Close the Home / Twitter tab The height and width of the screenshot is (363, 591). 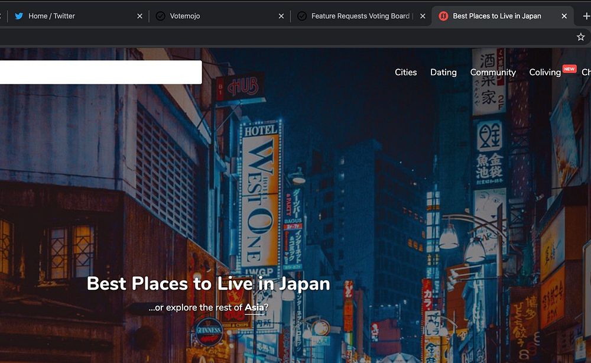click(x=139, y=16)
